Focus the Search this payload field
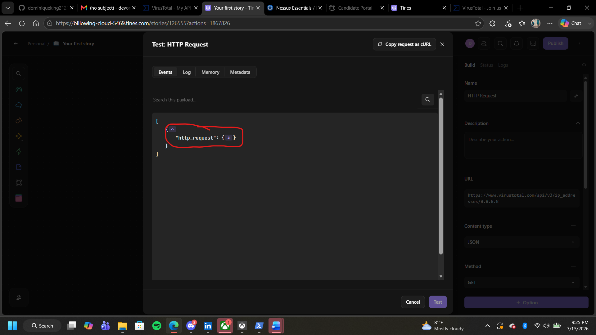 click(x=285, y=100)
